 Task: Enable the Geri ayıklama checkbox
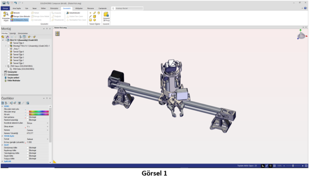(28, 117)
